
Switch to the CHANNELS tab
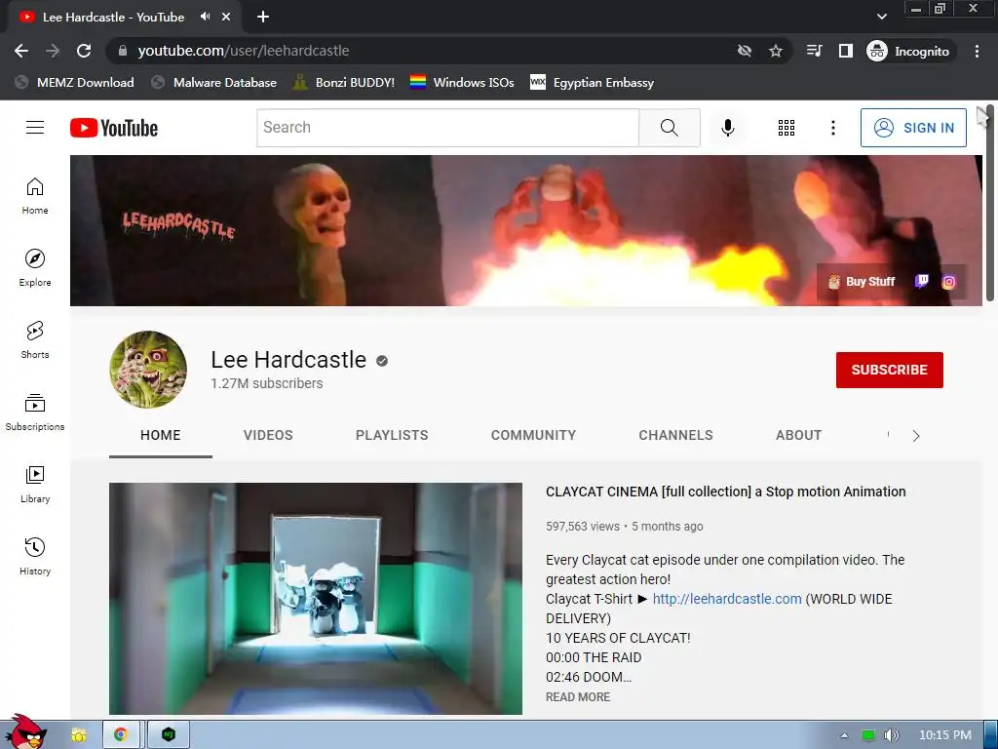pos(676,435)
